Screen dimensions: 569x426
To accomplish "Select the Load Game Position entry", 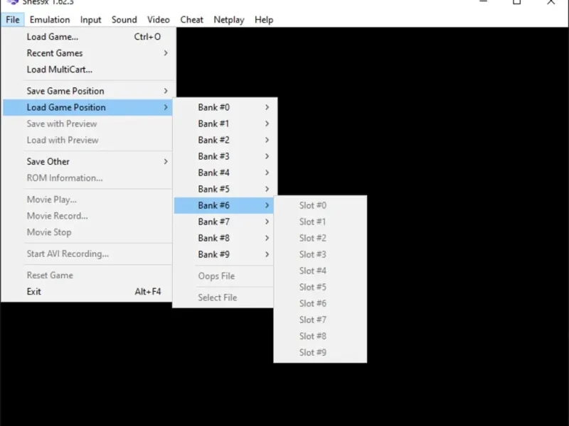I will pos(87,107).
